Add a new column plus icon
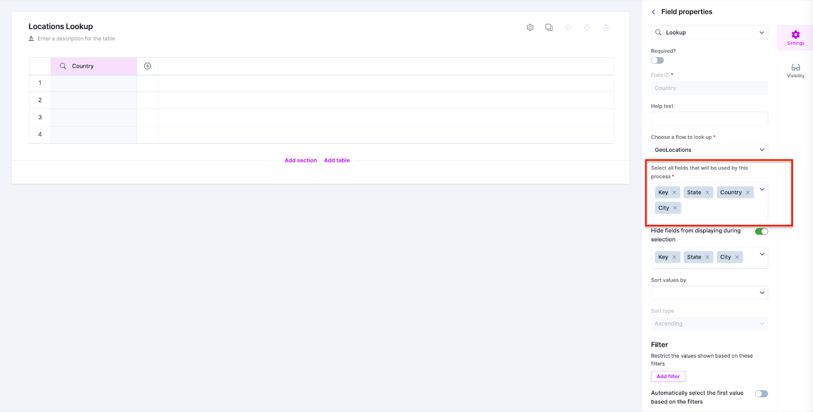813x412 pixels. click(147, 66)
